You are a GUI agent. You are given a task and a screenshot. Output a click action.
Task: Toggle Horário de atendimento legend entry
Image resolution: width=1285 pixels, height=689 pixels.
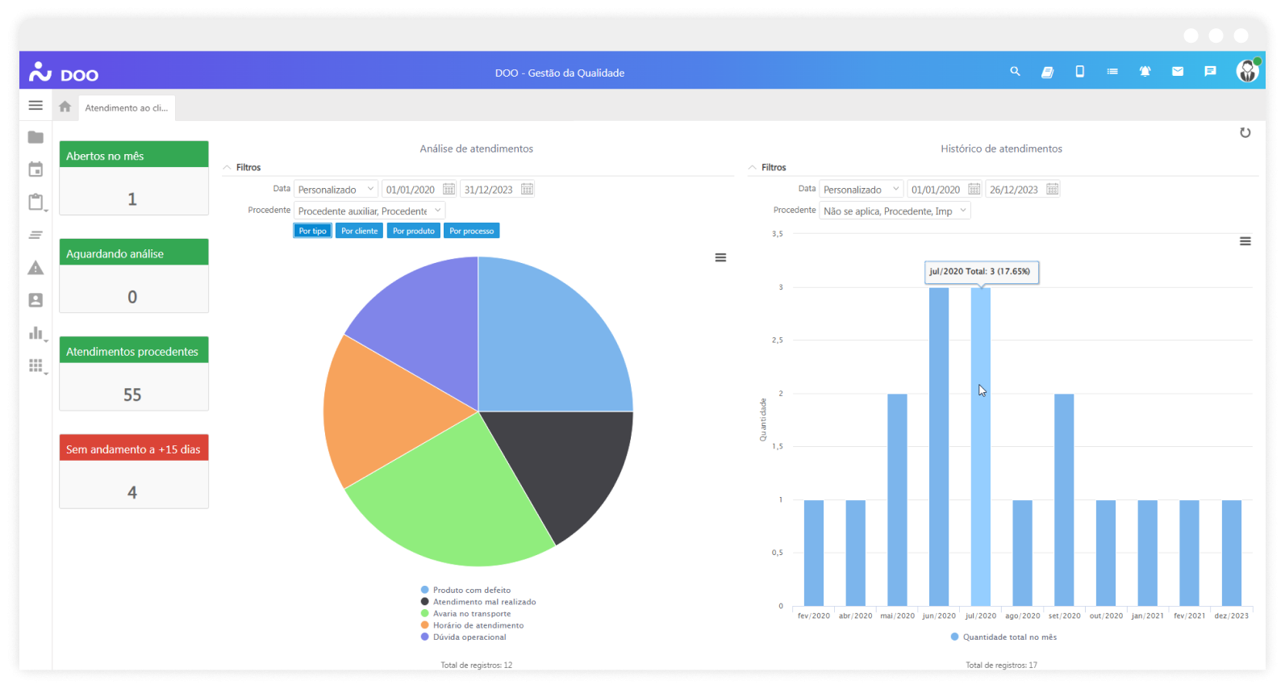pos(472,625)
